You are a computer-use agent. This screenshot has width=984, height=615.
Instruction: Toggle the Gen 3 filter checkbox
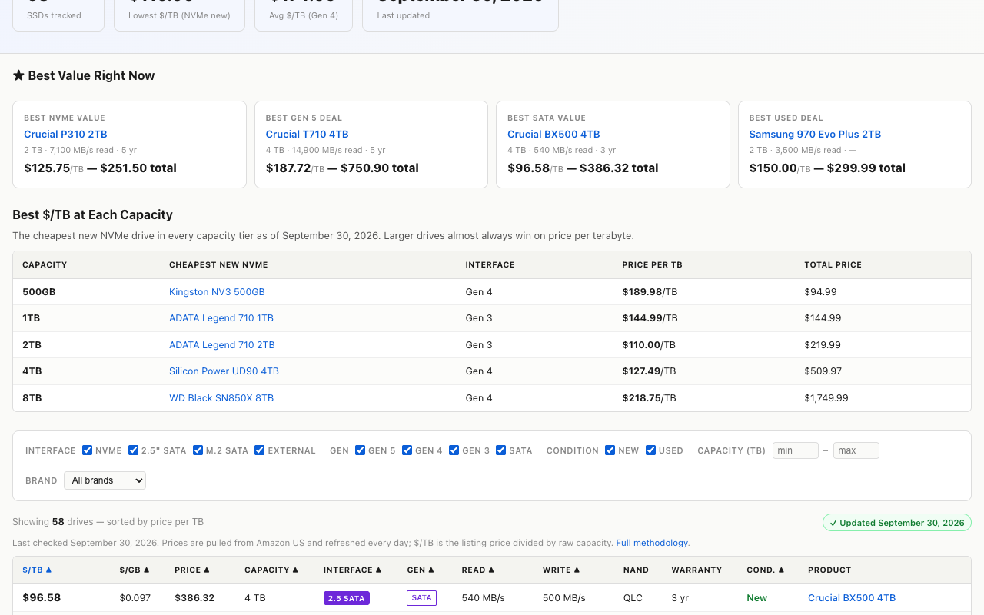click(454, 450)
